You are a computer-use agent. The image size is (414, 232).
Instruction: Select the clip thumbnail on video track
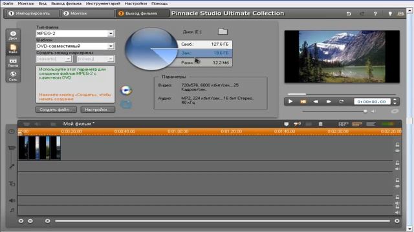pyautogui.click(x=39, y=148)
